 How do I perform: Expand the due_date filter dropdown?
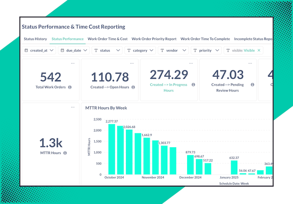(75, 51)
